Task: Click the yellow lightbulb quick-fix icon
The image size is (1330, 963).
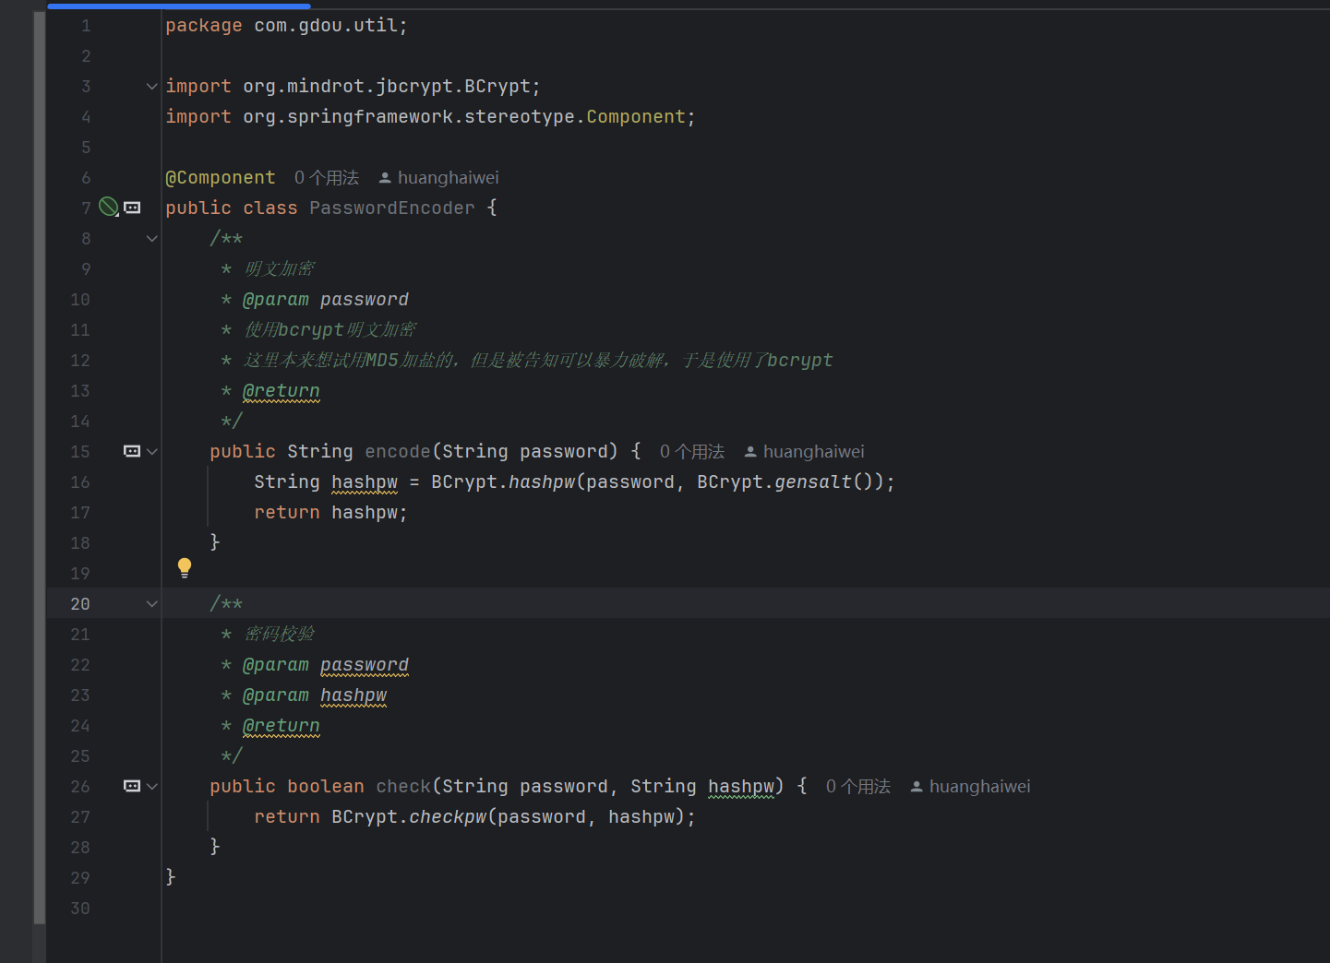Action: pos(185,567)
